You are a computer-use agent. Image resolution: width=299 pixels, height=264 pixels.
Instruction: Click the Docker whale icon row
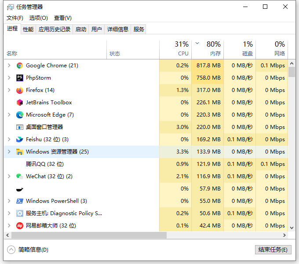(x=19, y=189)
